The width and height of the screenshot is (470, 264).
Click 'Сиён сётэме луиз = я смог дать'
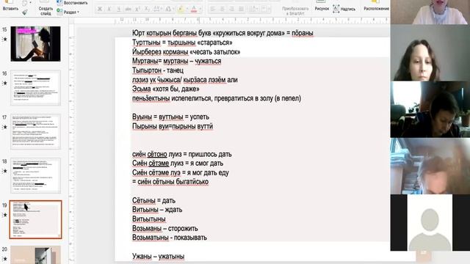point(178,163)
